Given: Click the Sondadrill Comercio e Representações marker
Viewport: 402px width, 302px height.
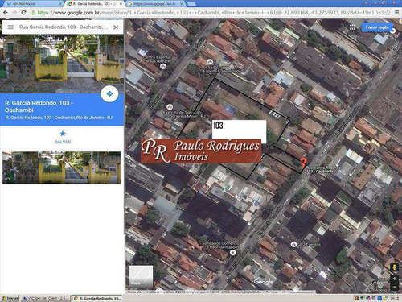Looking at the screenshot, I should (x=233, y=253).
